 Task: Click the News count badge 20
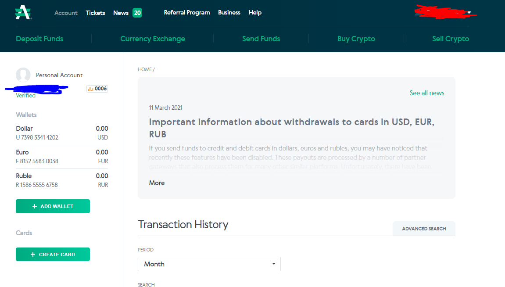click(137, 13)
